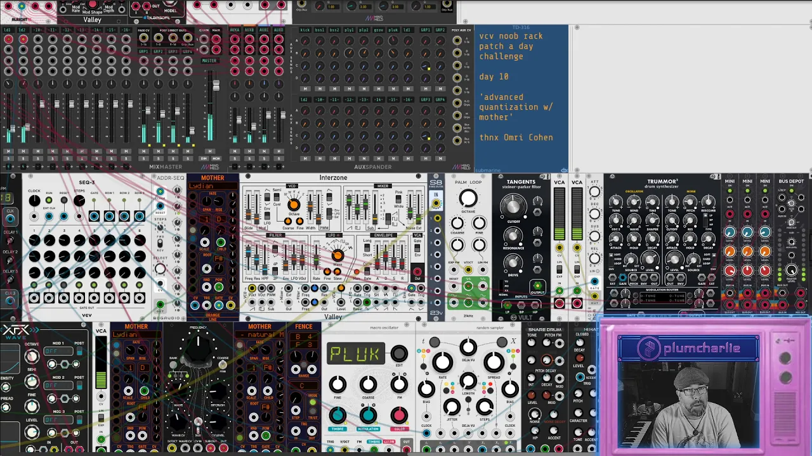Click the Interzone Octave knob

pos(293,205)
